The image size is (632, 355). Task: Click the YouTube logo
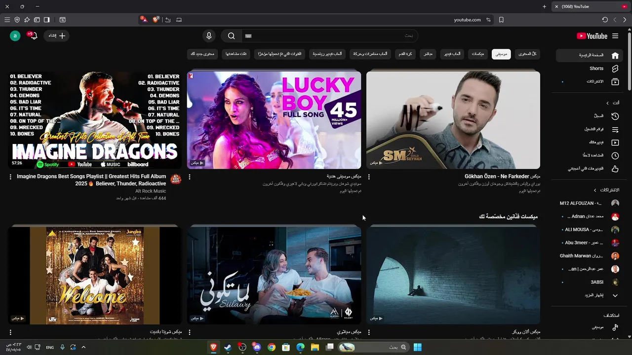[592, 36]
